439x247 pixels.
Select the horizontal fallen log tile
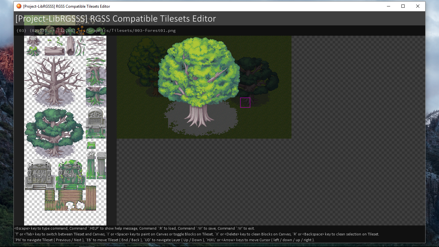pyautogui.click(x=54, y=50)
